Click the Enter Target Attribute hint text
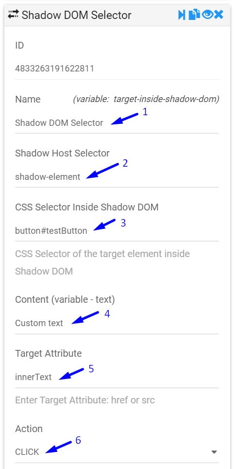The height and width of the screenshot is (469, 234). [85, 400]
